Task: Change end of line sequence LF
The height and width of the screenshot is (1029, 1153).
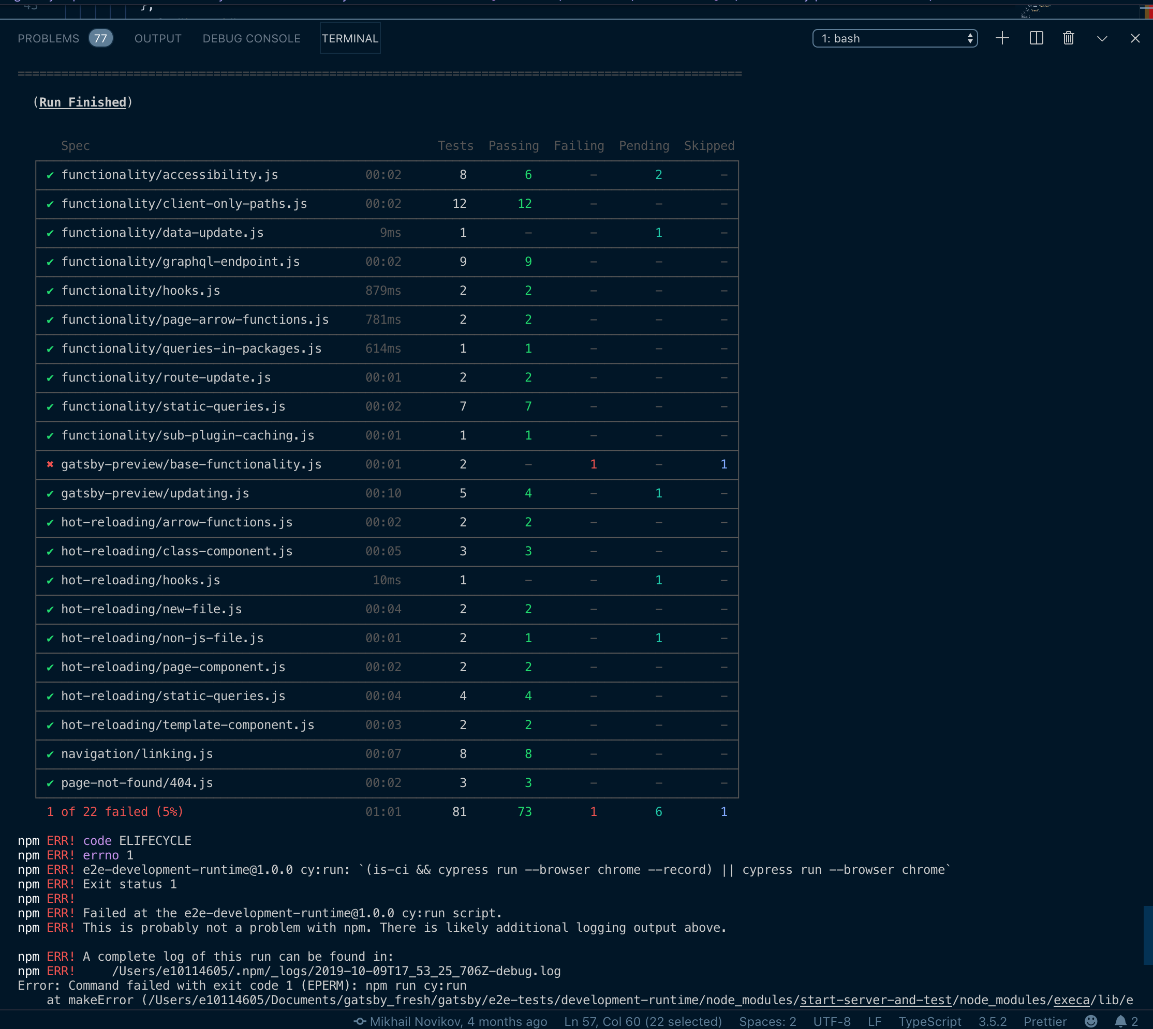Action: (875, 1022)
